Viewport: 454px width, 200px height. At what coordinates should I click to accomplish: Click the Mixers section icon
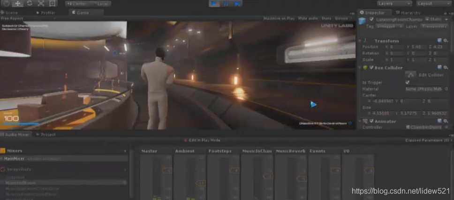[3, 150]
